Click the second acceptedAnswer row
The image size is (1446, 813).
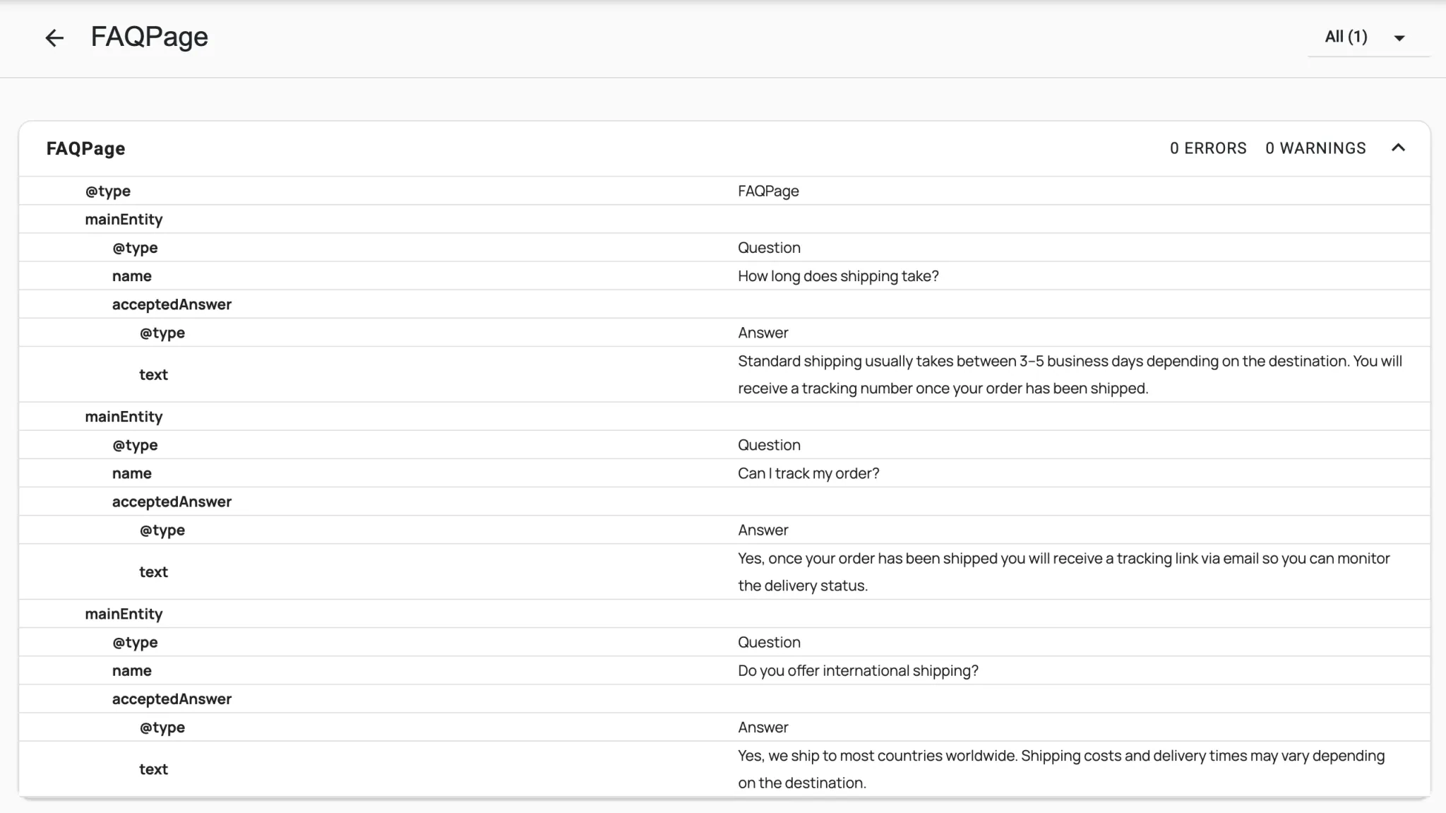172,502
